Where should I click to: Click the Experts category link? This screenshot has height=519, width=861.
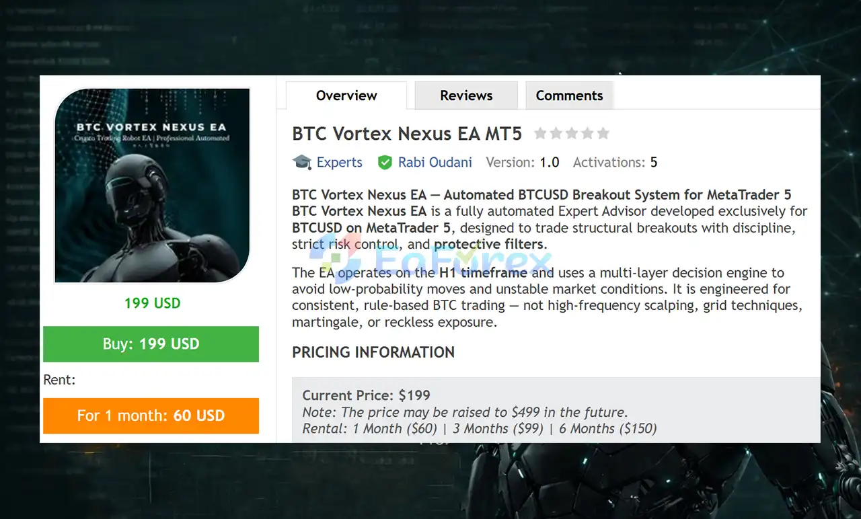click(x=339, y=162)
